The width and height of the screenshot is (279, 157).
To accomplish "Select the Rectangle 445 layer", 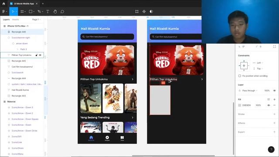I will (x=19, y=61).
